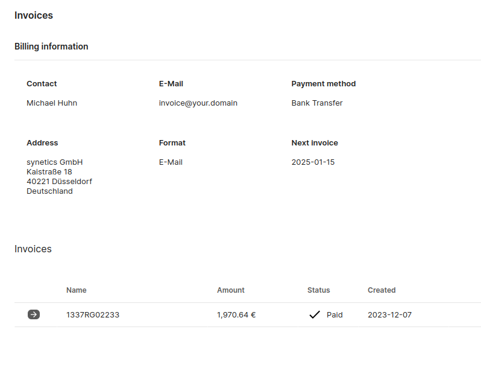Viewport: 481px width, 373px height.
Task: Click the invoice number 1337RG02233
Action: [x=93, y=314]
